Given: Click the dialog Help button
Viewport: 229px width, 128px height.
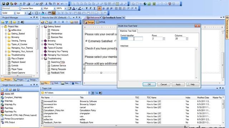Looking at the screenshot, I should [x=193, y=84].
